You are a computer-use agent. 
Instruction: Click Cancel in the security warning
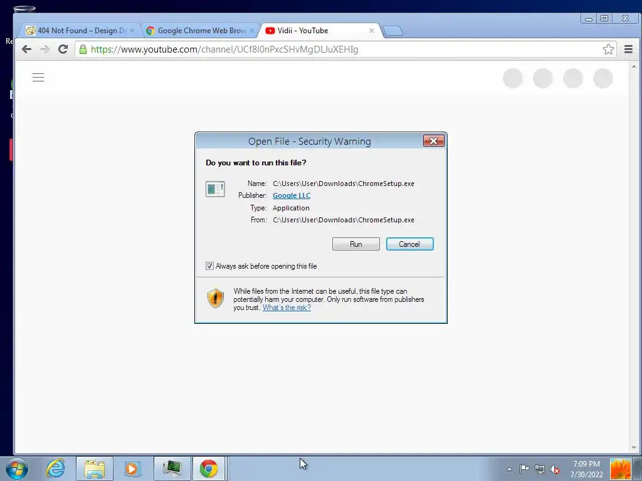(409, 244)
